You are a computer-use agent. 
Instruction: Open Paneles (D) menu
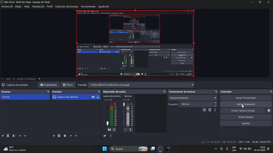coord(38,6)
